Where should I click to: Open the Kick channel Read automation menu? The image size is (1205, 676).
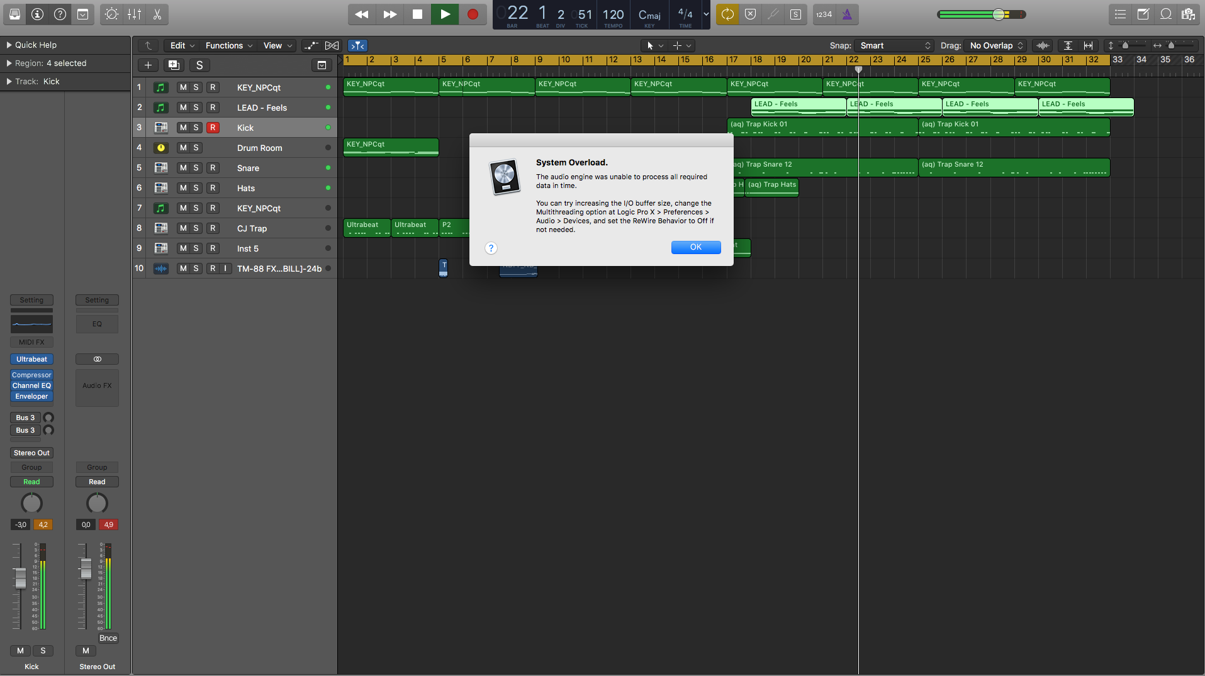[31, 482]
